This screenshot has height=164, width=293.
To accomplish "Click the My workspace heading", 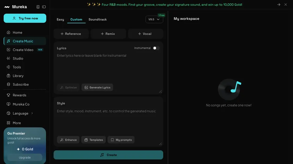I will click(186, 19).
